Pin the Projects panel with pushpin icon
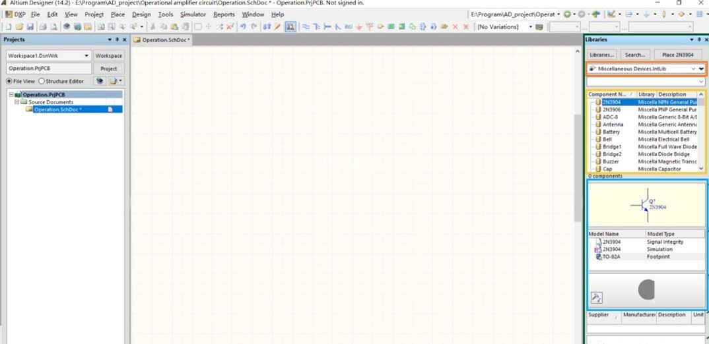Screen dimensions: 709x344 click(117, 40)
